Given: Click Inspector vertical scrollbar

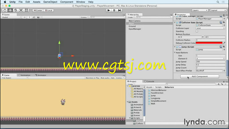Looking at the screenshot, I should coord(227,67).
